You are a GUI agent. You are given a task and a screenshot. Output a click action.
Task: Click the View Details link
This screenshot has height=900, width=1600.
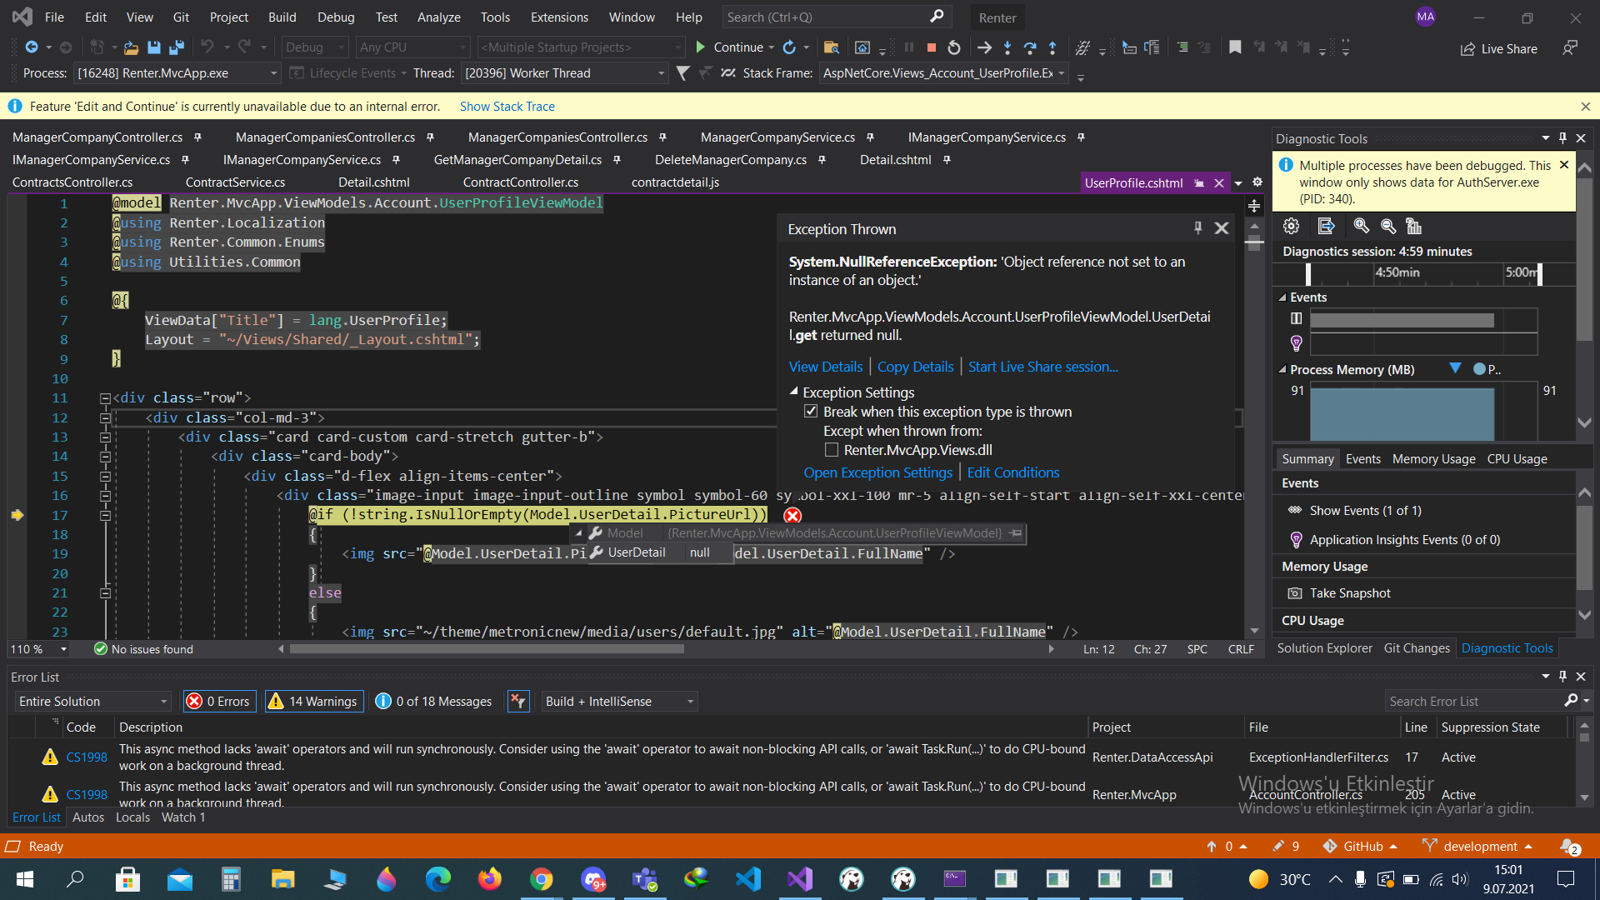click(825, 367)
